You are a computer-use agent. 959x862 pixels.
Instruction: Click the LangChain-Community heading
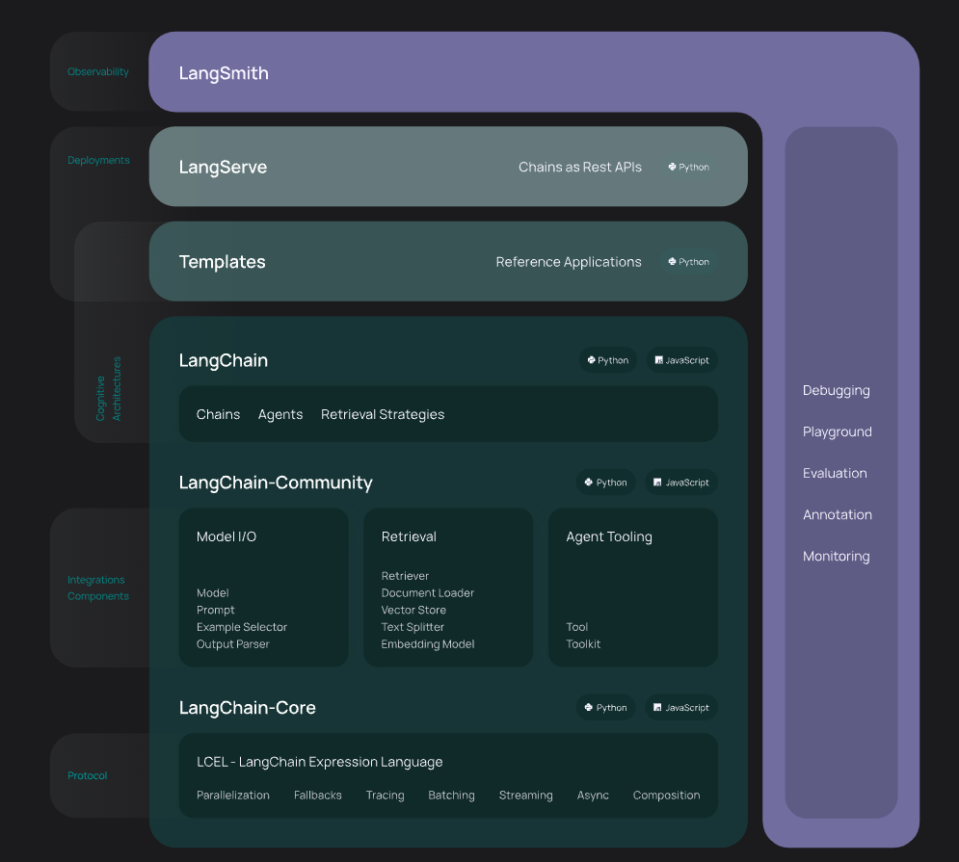(276, 483)
